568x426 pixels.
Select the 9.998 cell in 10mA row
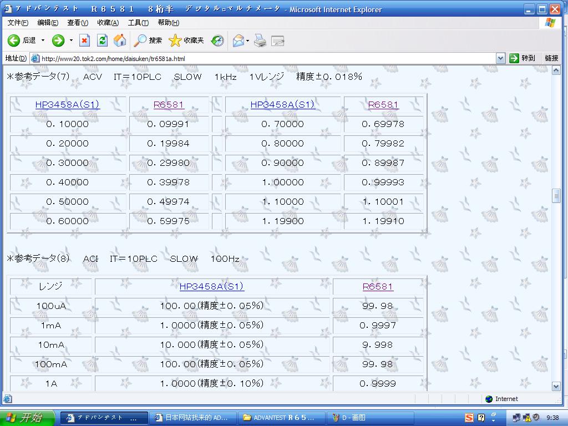pos(378,345)
